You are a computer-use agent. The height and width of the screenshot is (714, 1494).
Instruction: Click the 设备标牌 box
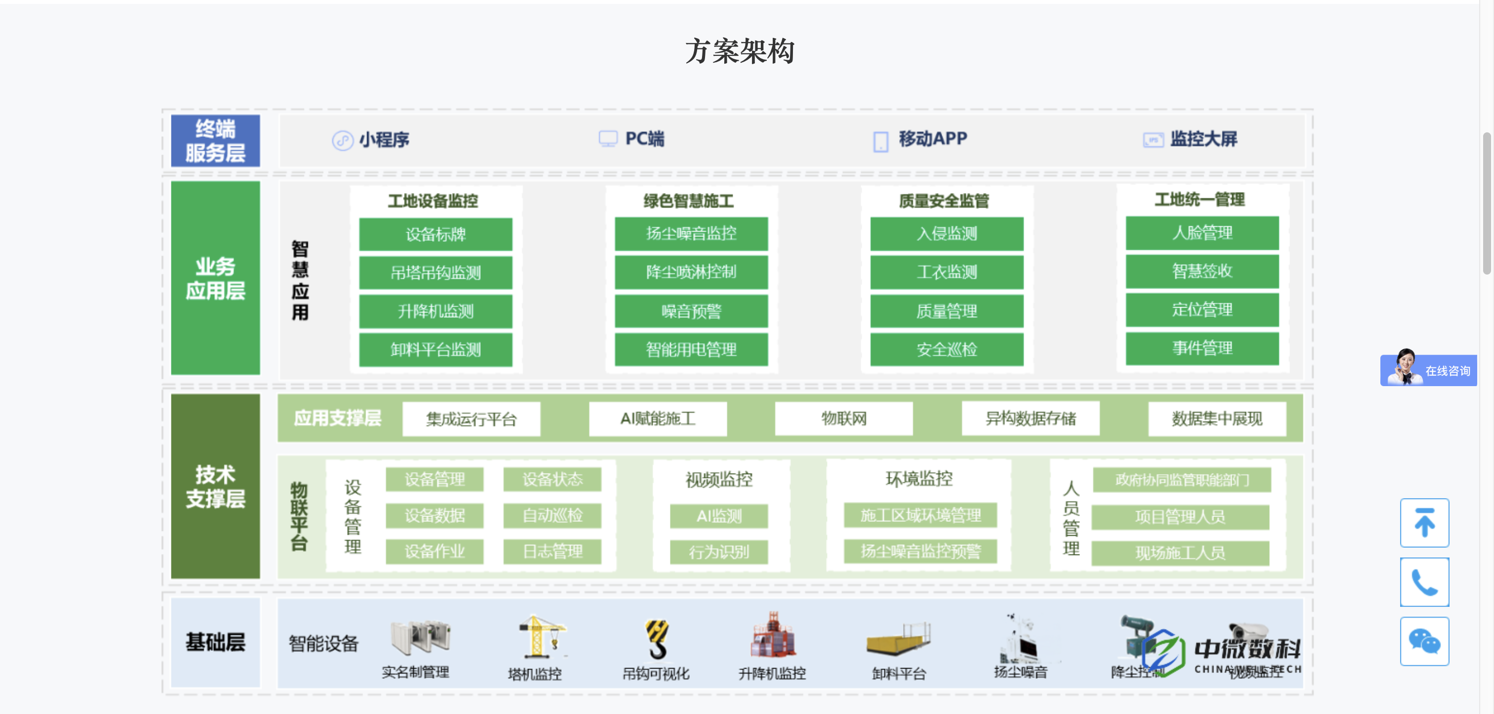(x=436, y=234)
